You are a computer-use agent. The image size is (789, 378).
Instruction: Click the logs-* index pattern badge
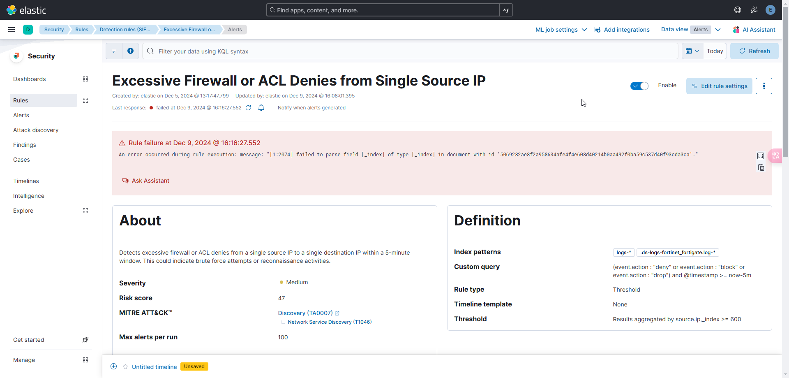pos(624,253)
